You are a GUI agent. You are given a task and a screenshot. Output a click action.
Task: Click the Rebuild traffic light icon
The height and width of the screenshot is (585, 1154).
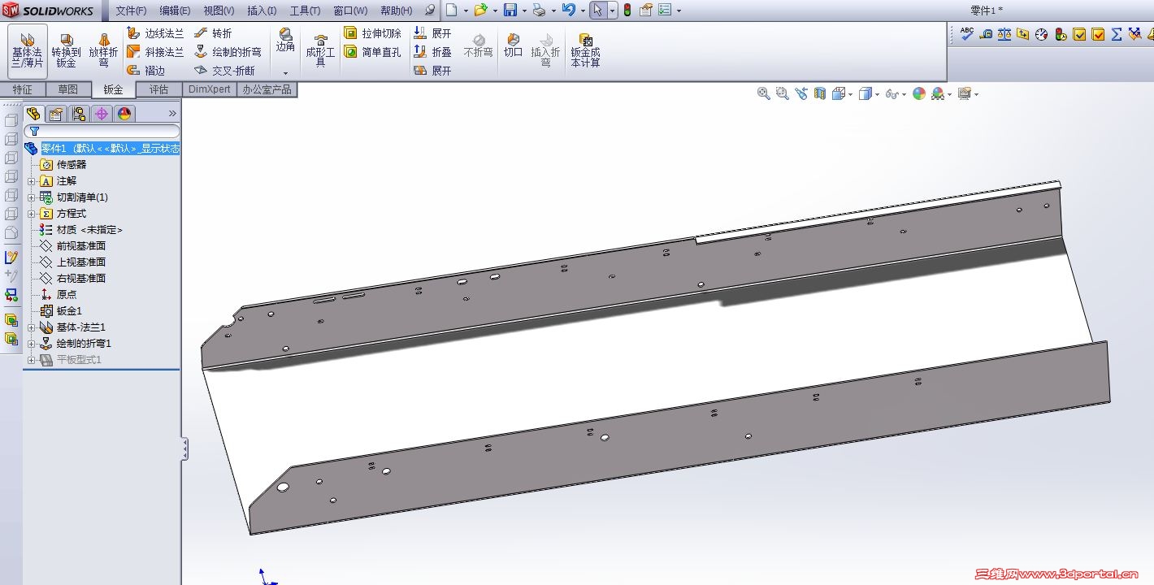click(627, 10)
